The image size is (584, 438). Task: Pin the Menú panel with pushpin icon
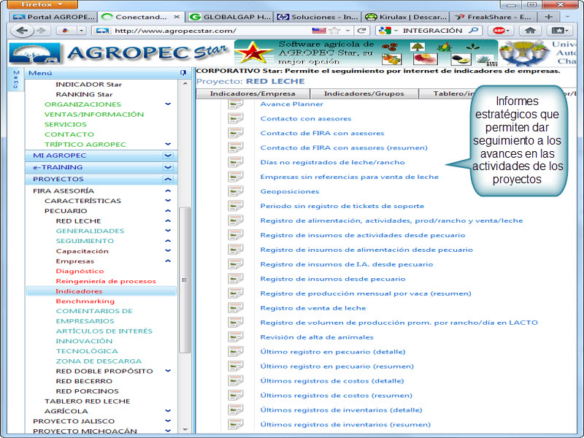tap(183, 73)
